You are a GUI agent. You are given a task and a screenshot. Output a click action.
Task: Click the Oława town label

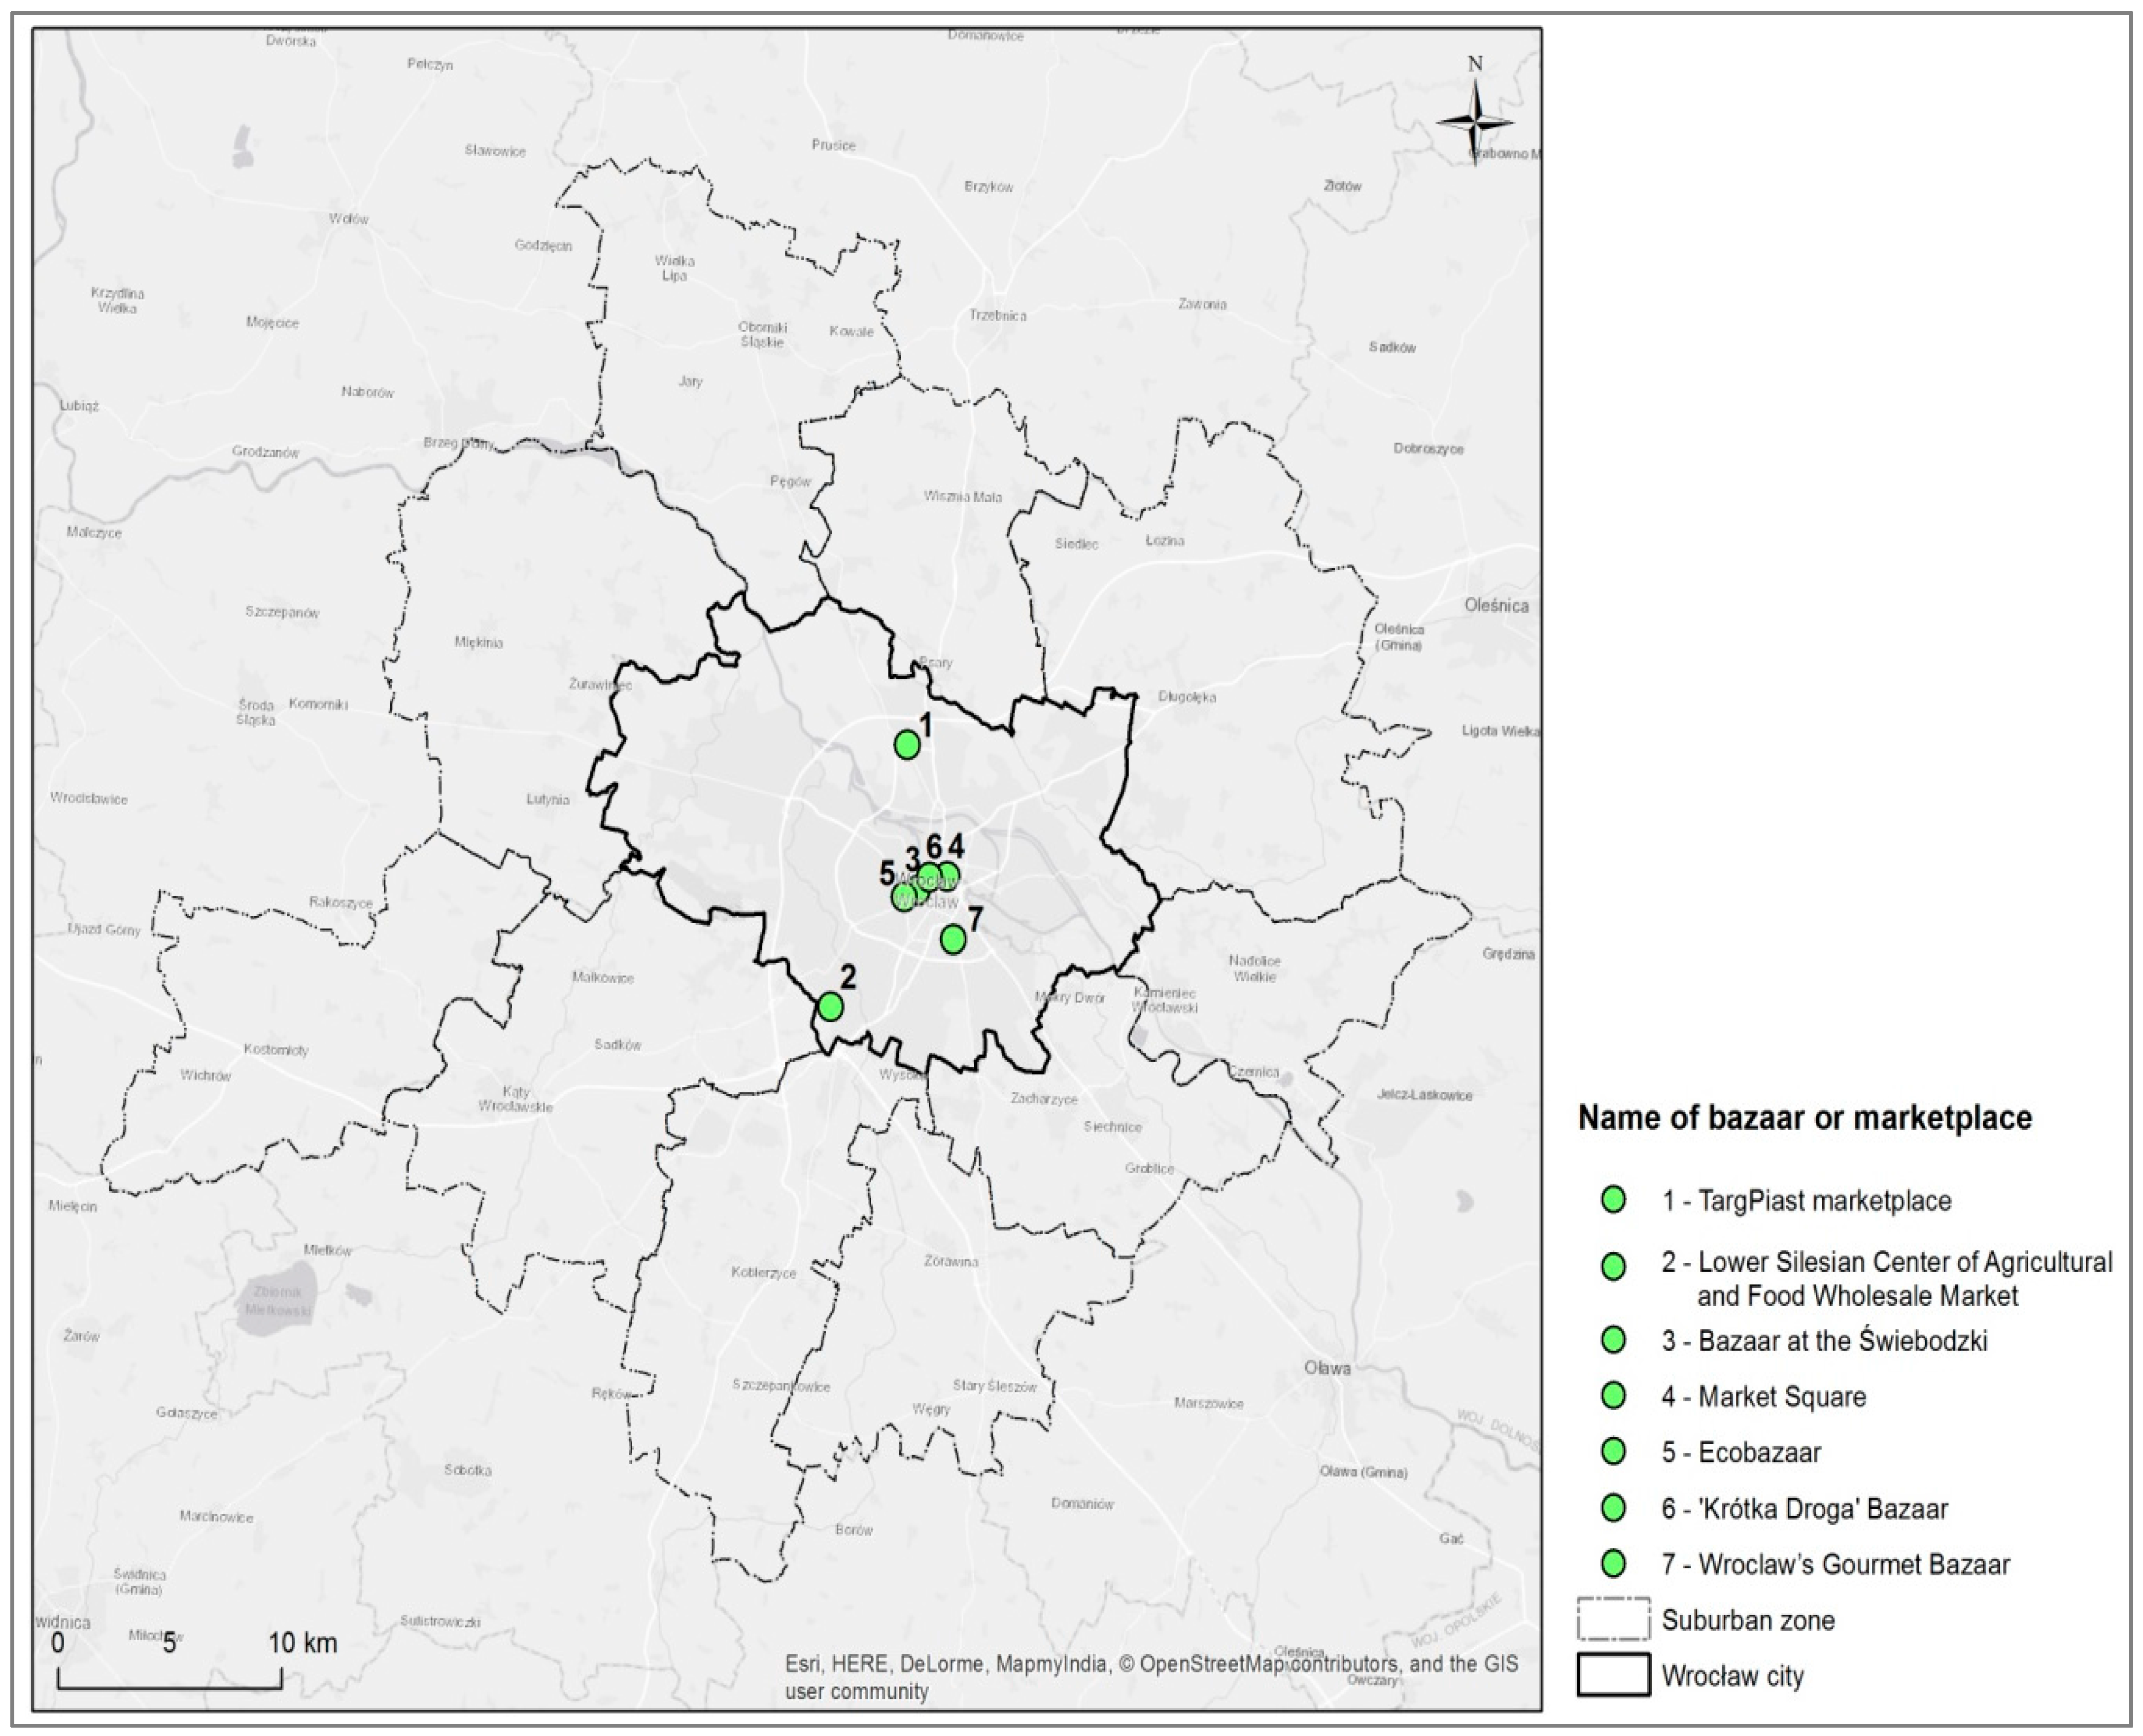coord(1327,1368)
